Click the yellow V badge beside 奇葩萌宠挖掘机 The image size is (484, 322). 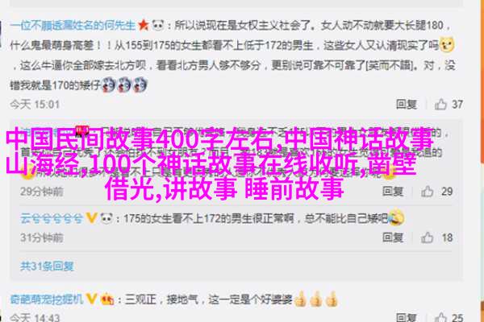(91, 299)
